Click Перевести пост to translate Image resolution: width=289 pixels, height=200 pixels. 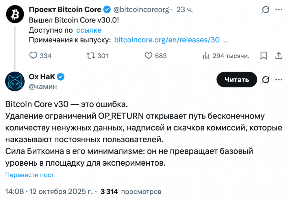point(30,175)
